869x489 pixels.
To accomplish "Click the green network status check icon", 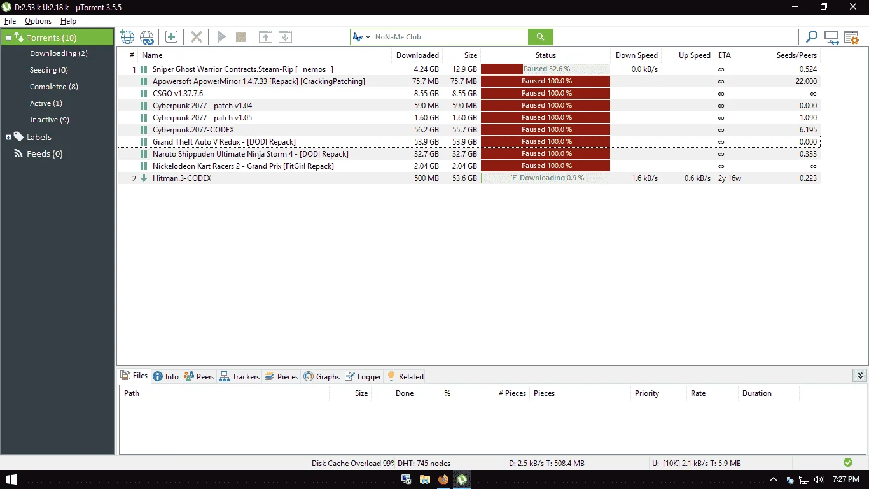I will [847, 463].
